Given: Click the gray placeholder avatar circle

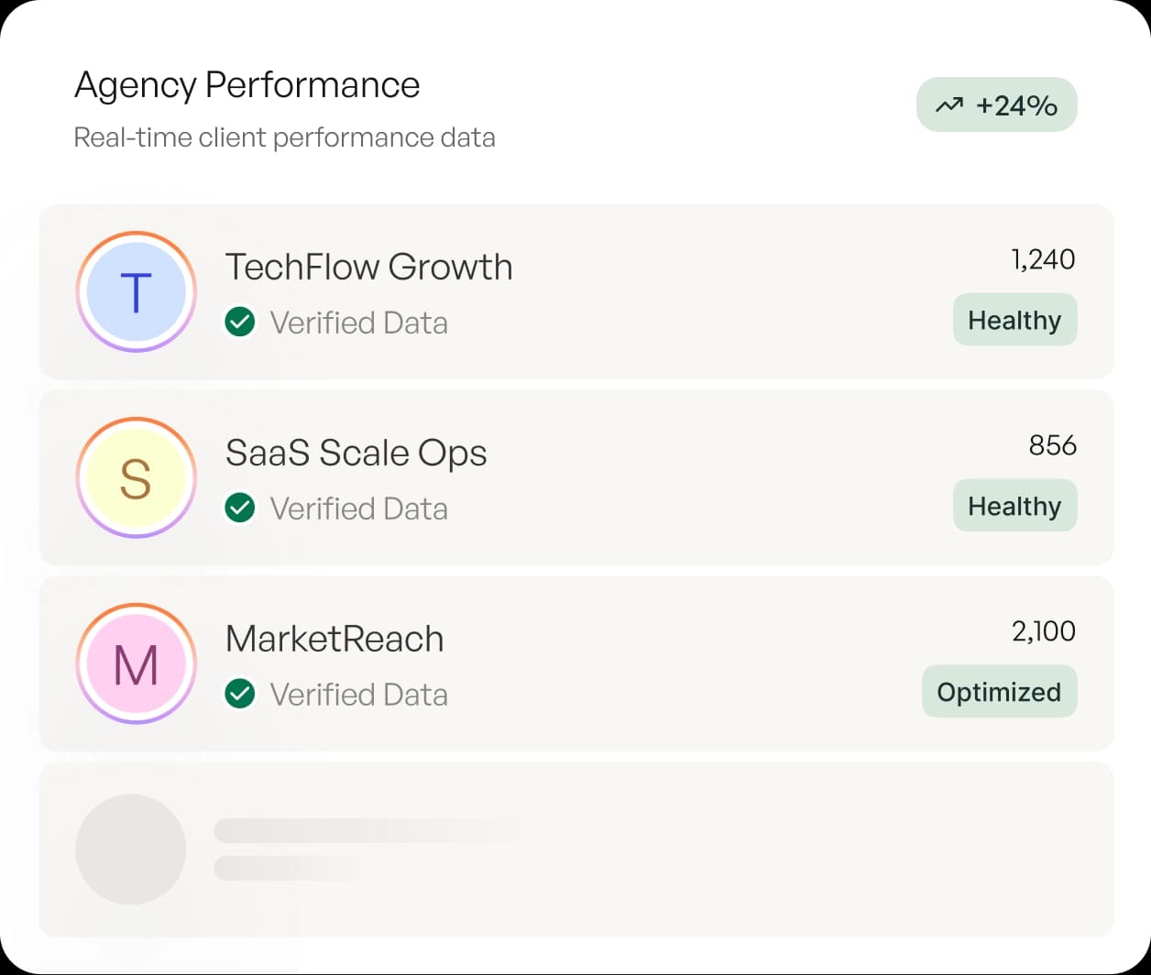Looking at the screenshot, I should (x=131, y=849).
